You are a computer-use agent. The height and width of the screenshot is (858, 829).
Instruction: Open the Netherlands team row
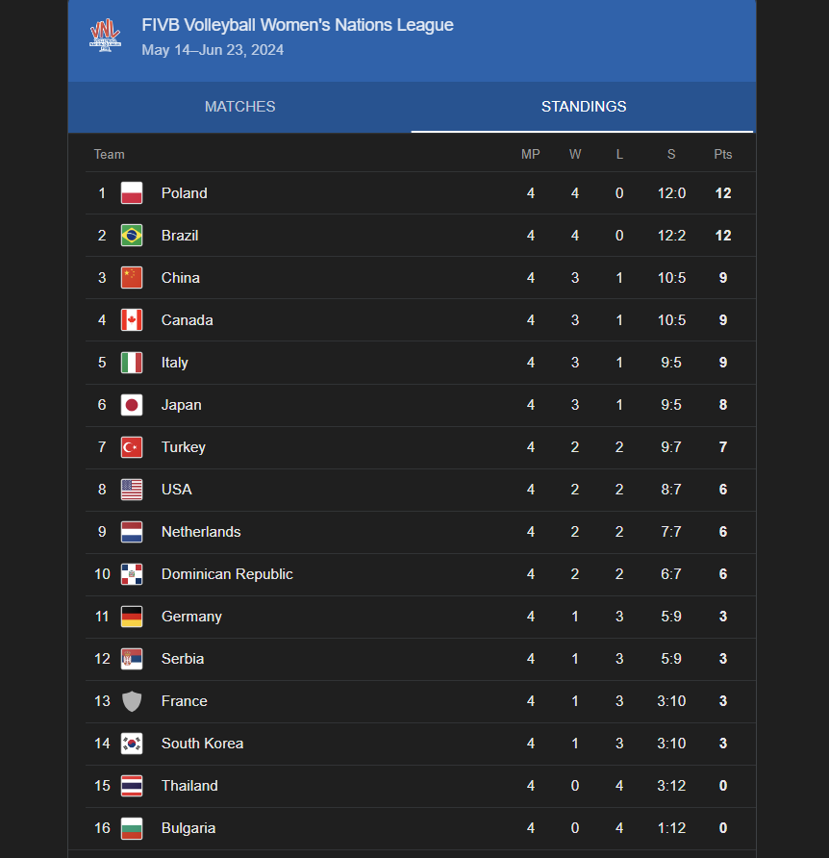click(420, 532)
